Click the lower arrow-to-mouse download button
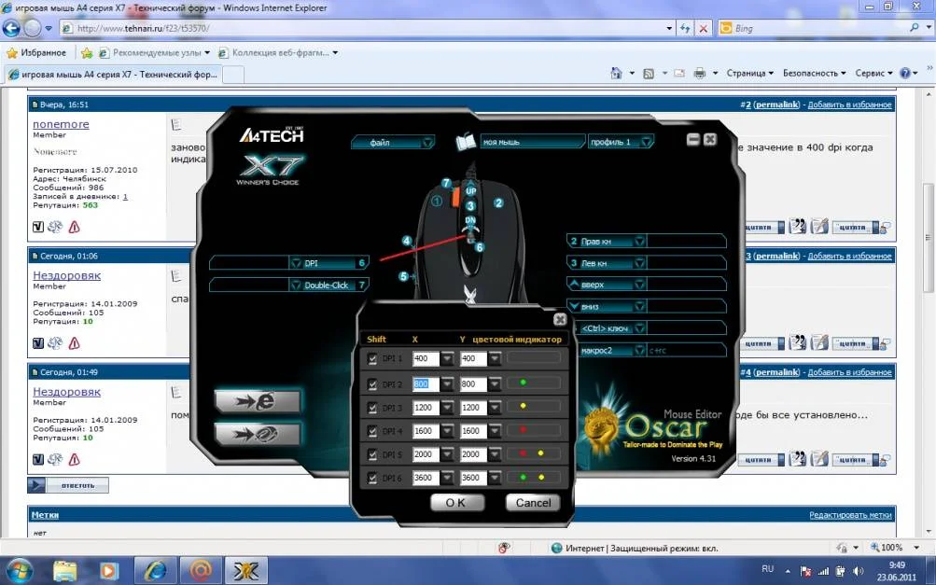 tap(258, 433)
